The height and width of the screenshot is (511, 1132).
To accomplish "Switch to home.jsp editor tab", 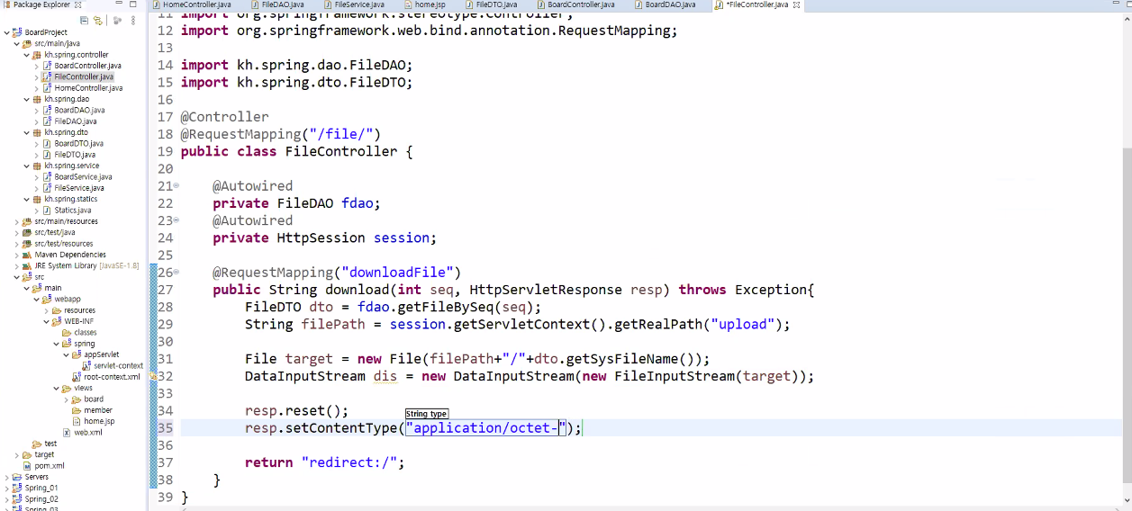I will (x=425, y=4).
